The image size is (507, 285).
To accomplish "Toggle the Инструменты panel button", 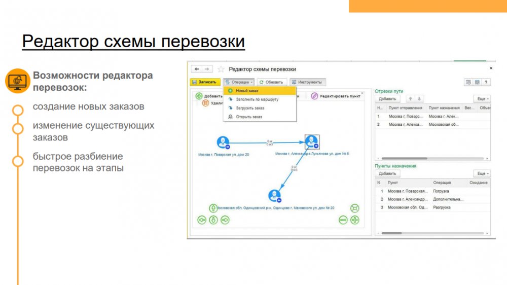I will (308, 82).
